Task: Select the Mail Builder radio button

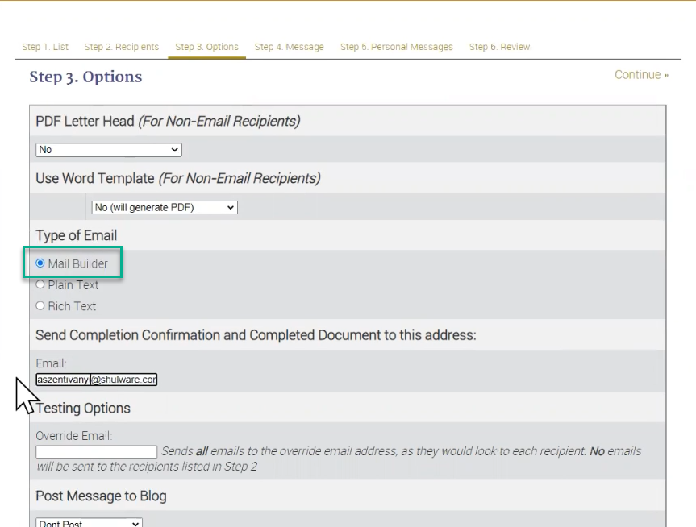Action: click(x=40, y=263)
